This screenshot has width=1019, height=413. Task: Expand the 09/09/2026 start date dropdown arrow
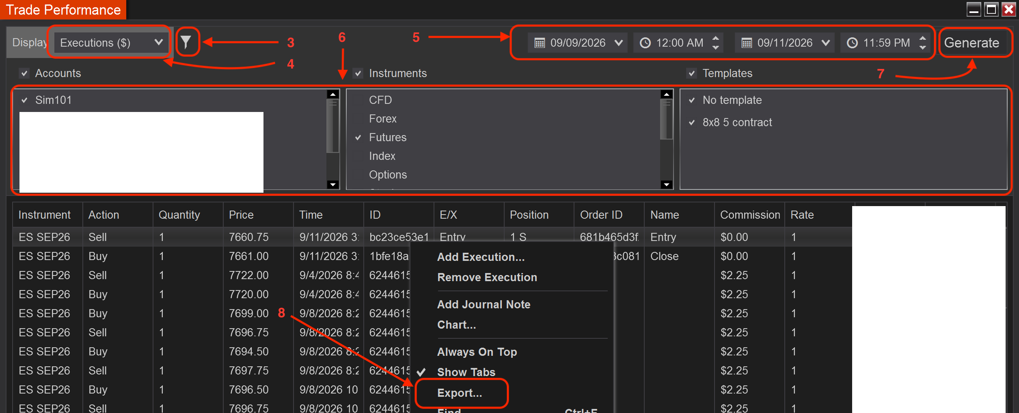tap(619, 43)
